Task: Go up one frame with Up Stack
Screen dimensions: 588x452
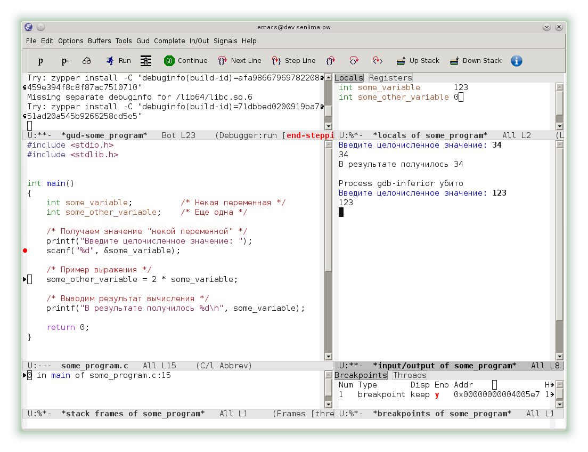Action: click(x=418, y=61)
